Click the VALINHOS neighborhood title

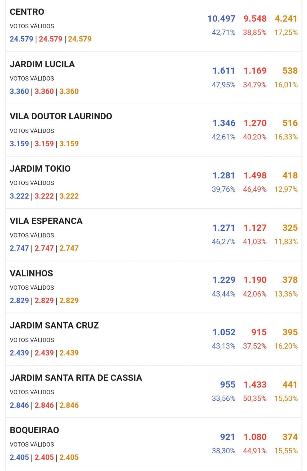coord(31,273)
